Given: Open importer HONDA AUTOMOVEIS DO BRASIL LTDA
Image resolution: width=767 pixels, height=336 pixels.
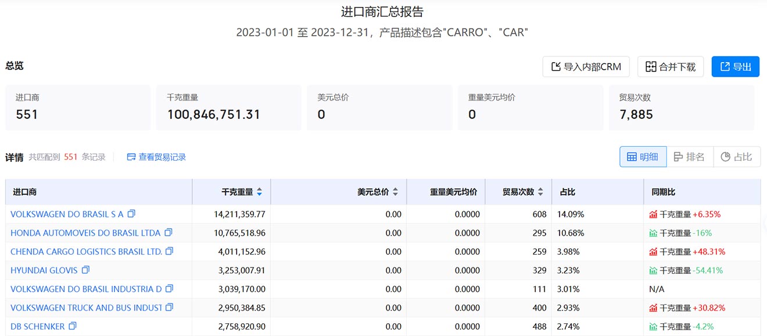Looking at the screenshot, I should (85, 233).
